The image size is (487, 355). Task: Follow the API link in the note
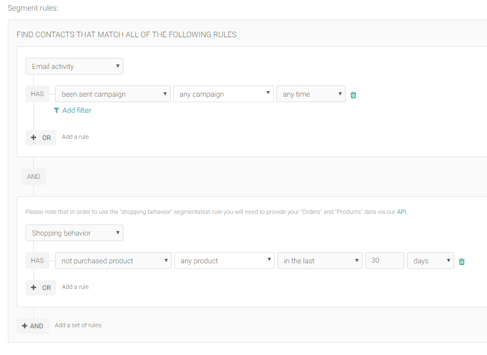(401, 212)
